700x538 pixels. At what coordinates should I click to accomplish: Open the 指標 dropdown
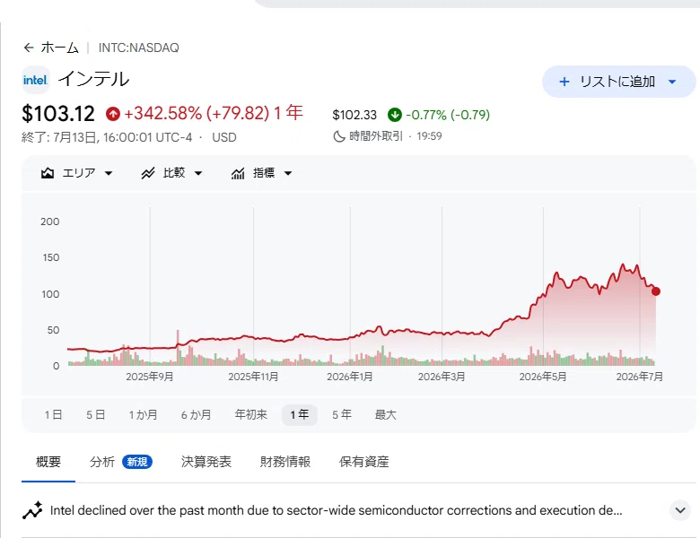[x=262, y=173]
